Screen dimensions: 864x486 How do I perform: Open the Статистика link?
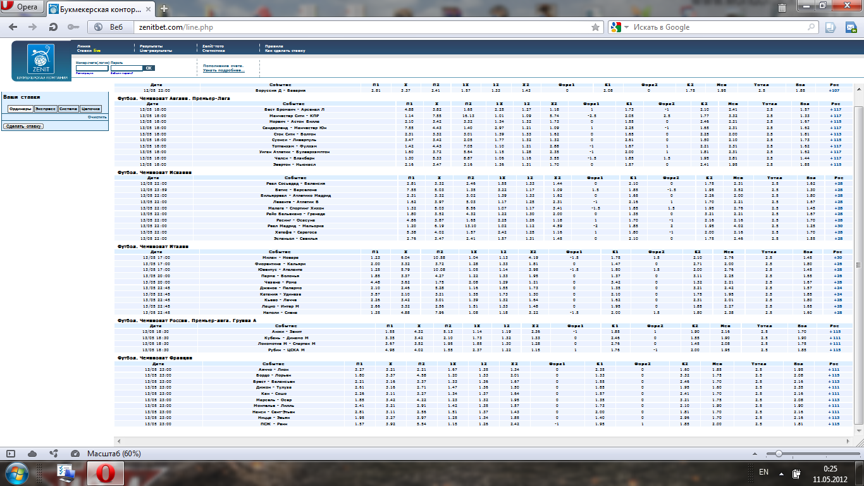[x=214, y=51]
